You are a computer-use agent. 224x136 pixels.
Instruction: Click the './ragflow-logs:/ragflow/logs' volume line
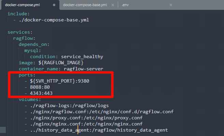pos(69,105)
